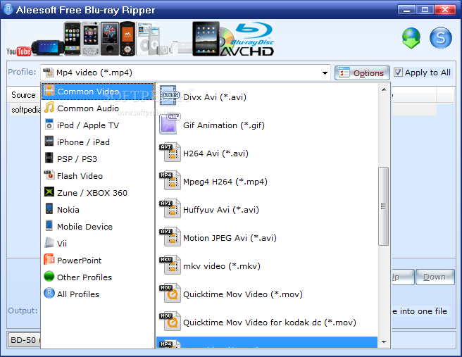Click the Huffyuv Avi file icon
462x357 pixels.
pyautogui.click(x=170, y=208)
